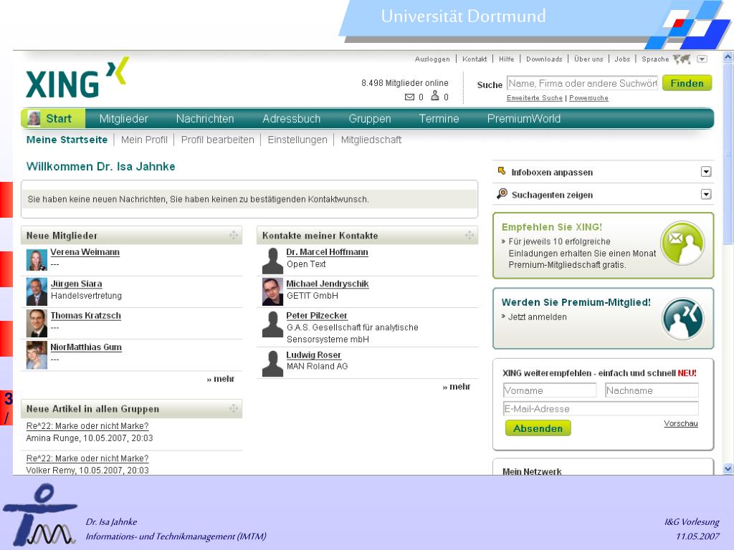Select Profil bearbeiten submenu
The width and height of the screenshot is (734, 550).
218,140
